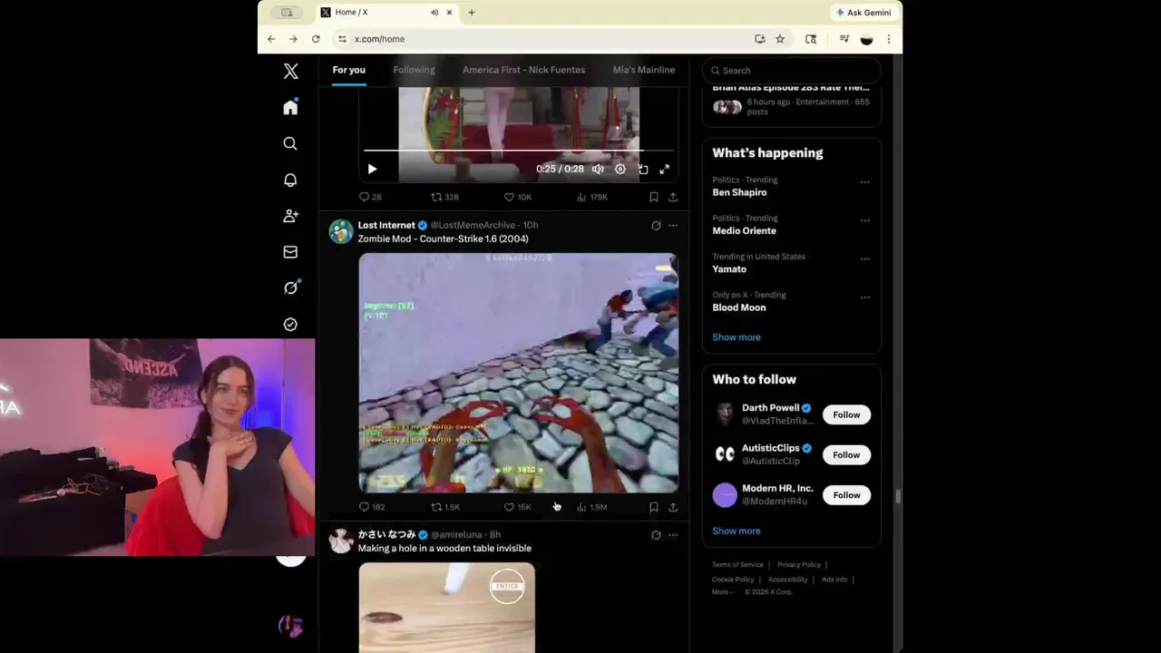
Task: Expand top video to fullscreen
Action: tap(665, 169)
